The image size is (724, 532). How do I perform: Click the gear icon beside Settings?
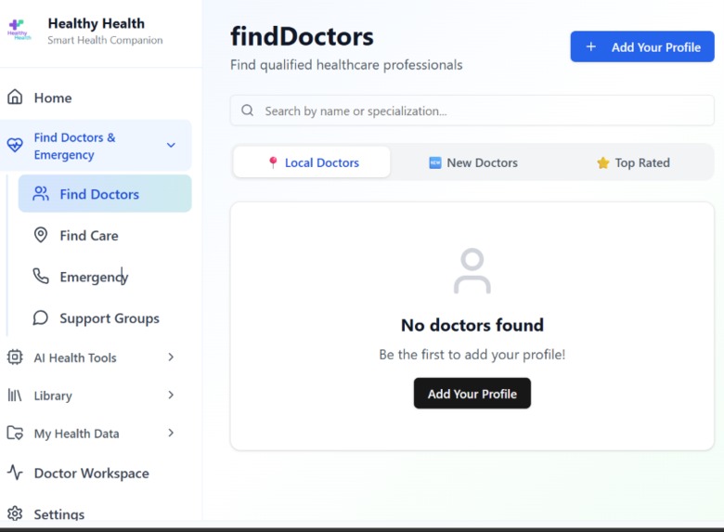[x=15, y=513]
